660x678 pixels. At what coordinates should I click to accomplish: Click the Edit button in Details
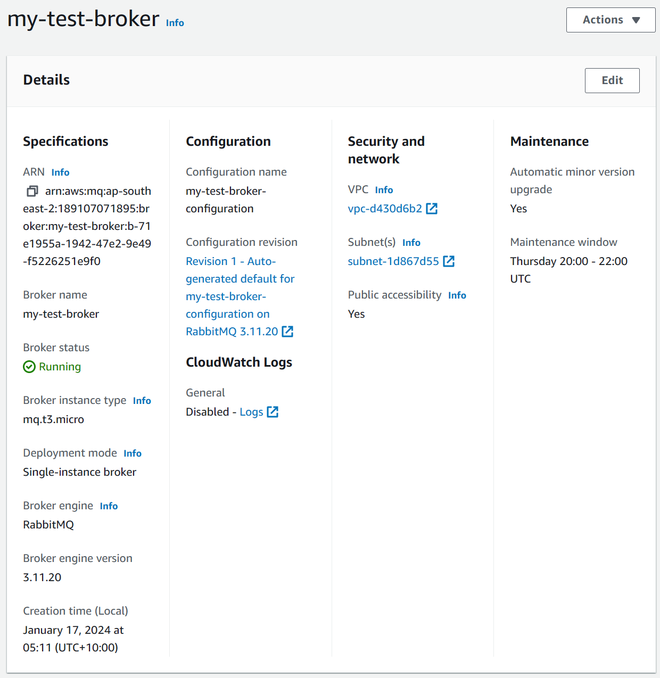tap(612, 80)
